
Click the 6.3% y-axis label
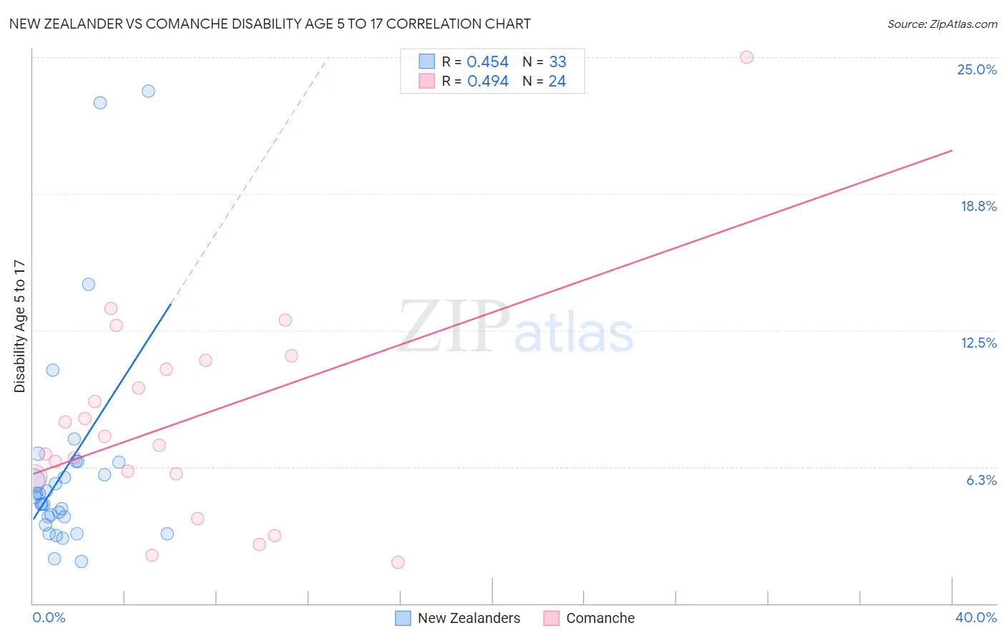point(981,480)
